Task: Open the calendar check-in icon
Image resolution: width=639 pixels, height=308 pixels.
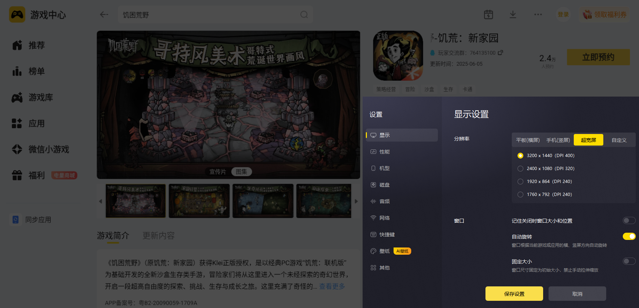Action: pos(488,15)
